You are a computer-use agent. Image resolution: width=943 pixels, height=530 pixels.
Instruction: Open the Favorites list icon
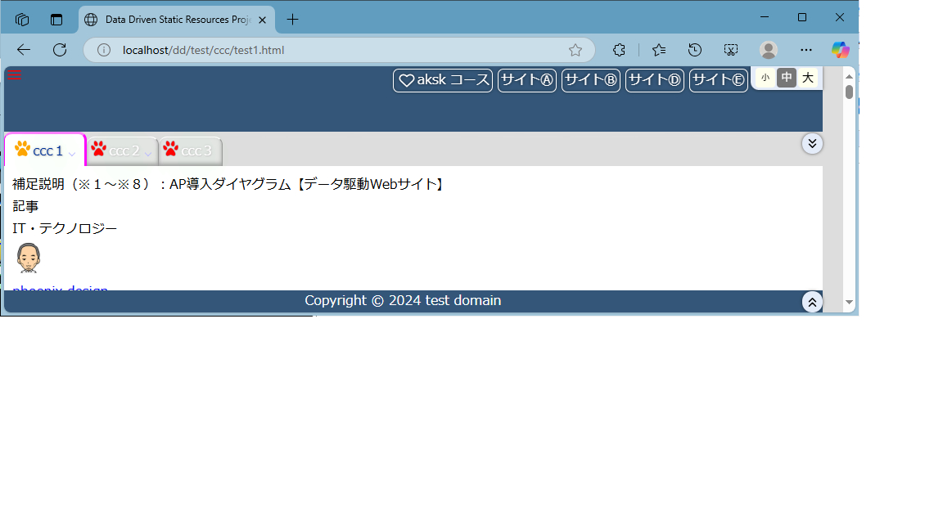tap(659, 50)
